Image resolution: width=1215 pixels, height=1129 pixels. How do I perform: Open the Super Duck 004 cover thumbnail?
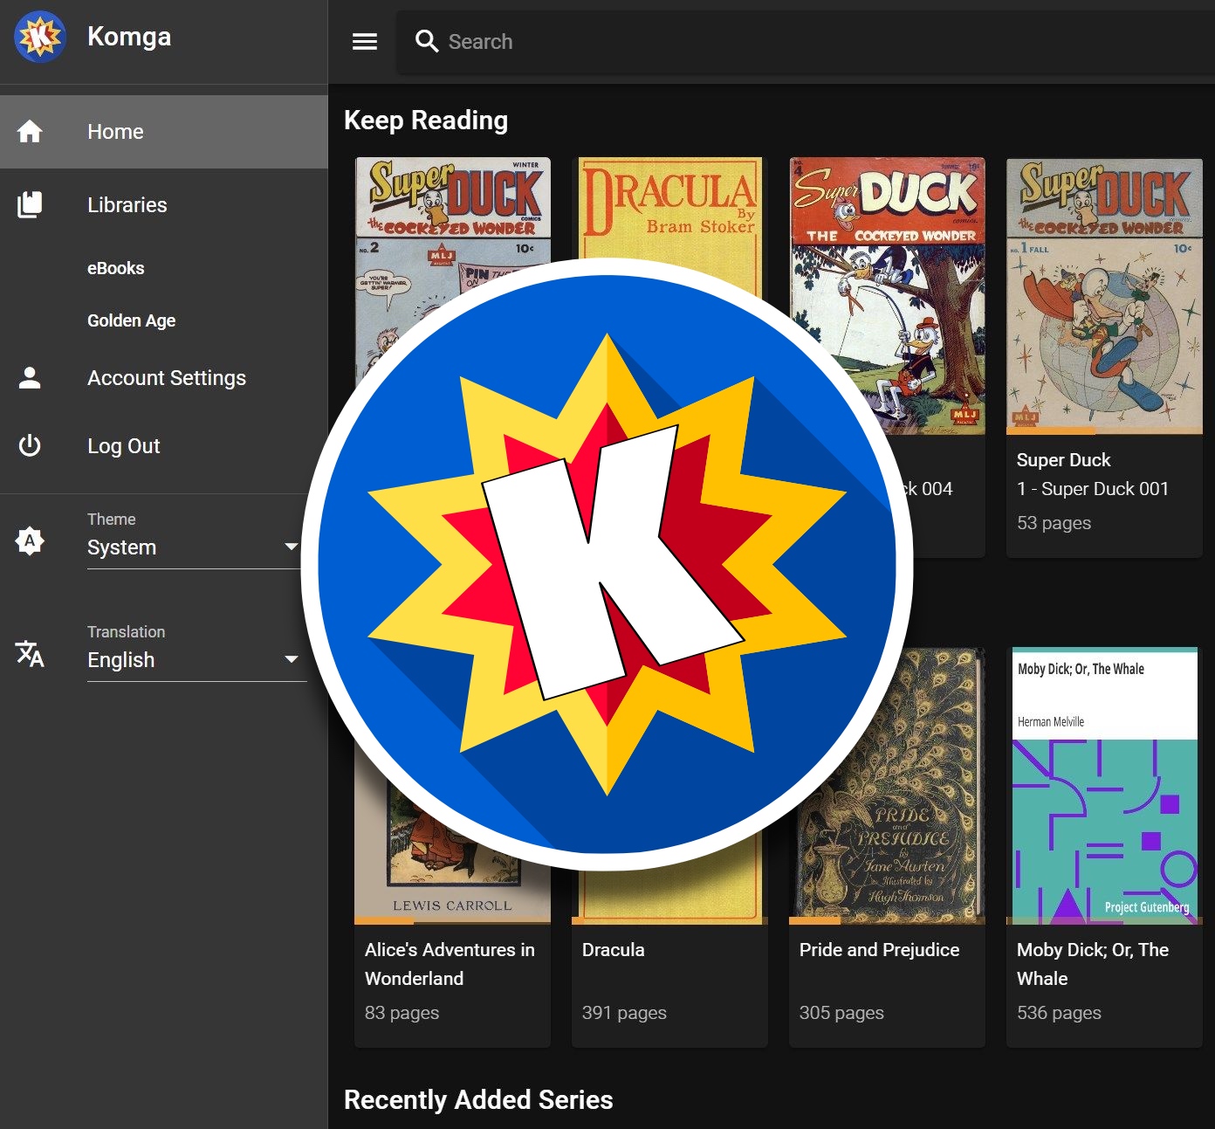(x=887, y=295)
